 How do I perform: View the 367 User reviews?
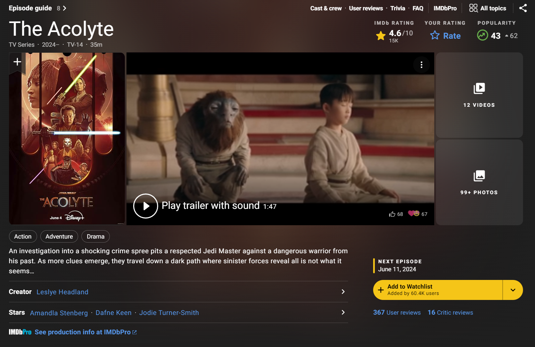point(397,313)
